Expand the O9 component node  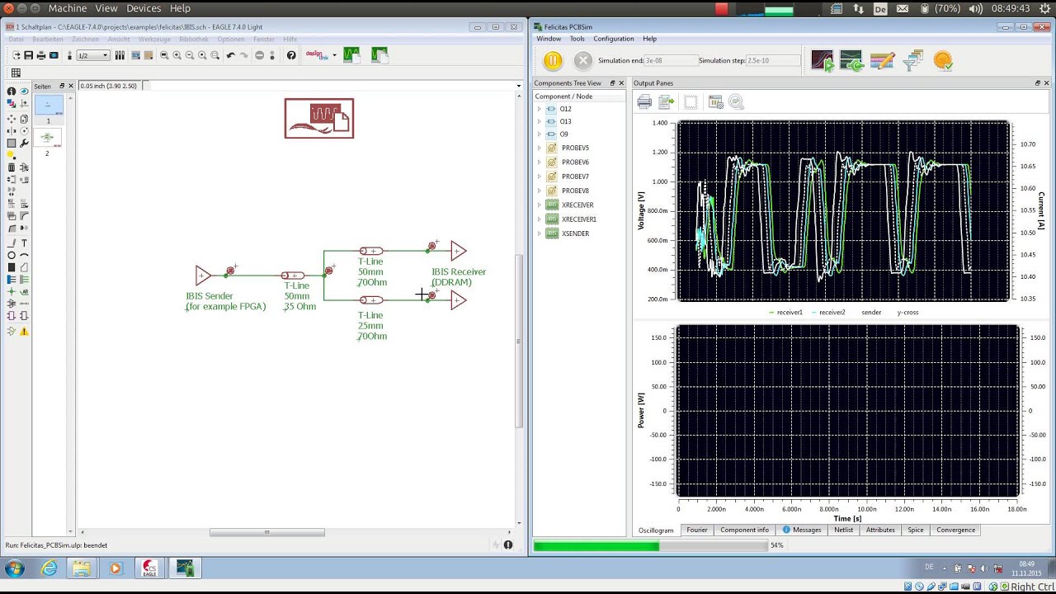[x=540, y=134]
